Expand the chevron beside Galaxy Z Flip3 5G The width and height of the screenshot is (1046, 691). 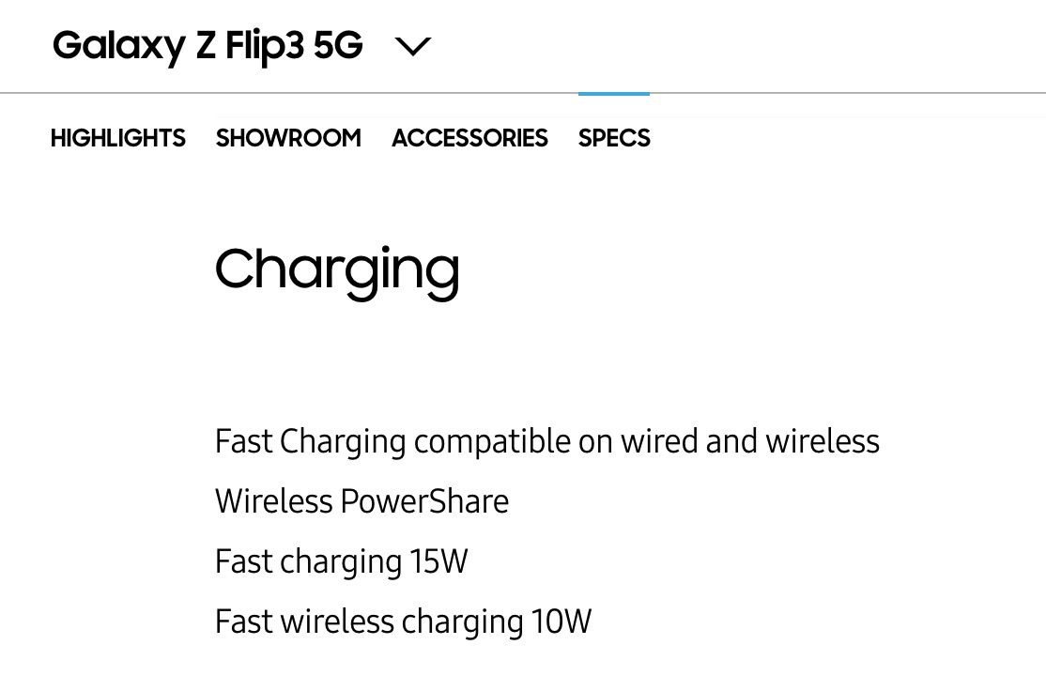[413, 46]
